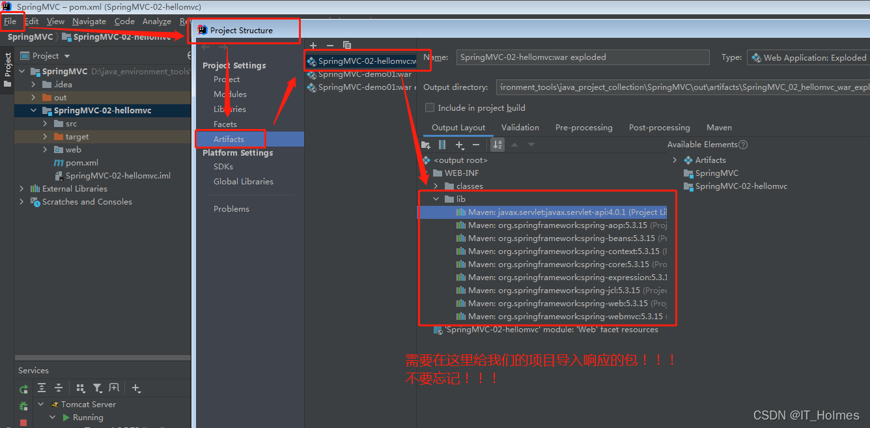Screen dimensions: 870x428
Task: Expand the classes folder
Action: coord(436,186)
